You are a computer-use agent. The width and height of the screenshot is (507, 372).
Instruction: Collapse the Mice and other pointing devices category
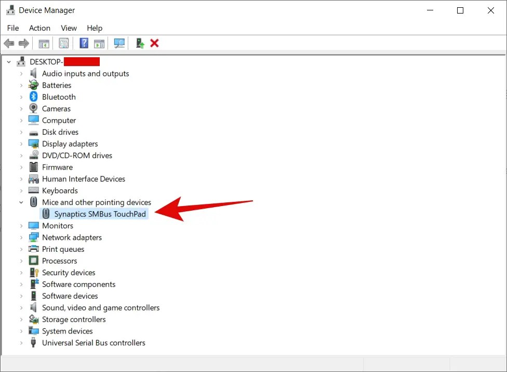tap(21, 202)
